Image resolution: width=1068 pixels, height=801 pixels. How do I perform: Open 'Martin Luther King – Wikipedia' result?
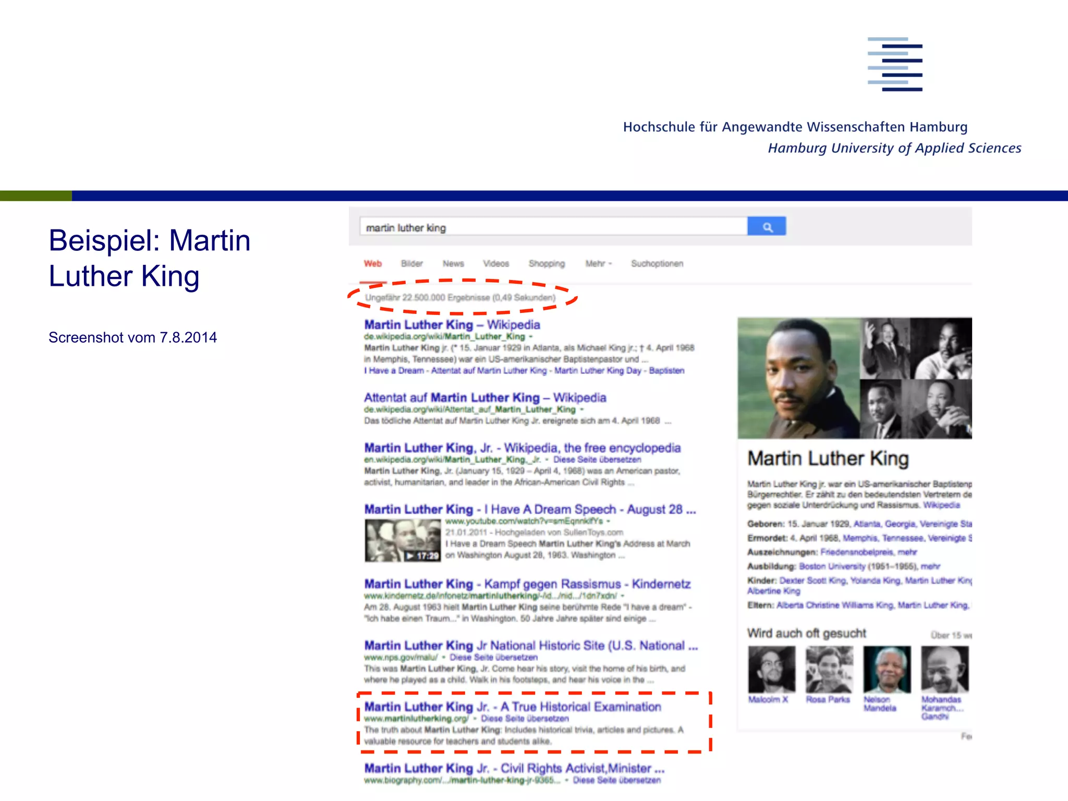click(x=452, y=325)
